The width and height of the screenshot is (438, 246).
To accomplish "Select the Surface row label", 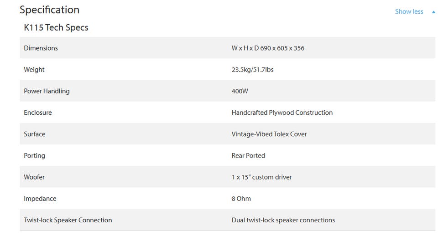I will (34, 134).
